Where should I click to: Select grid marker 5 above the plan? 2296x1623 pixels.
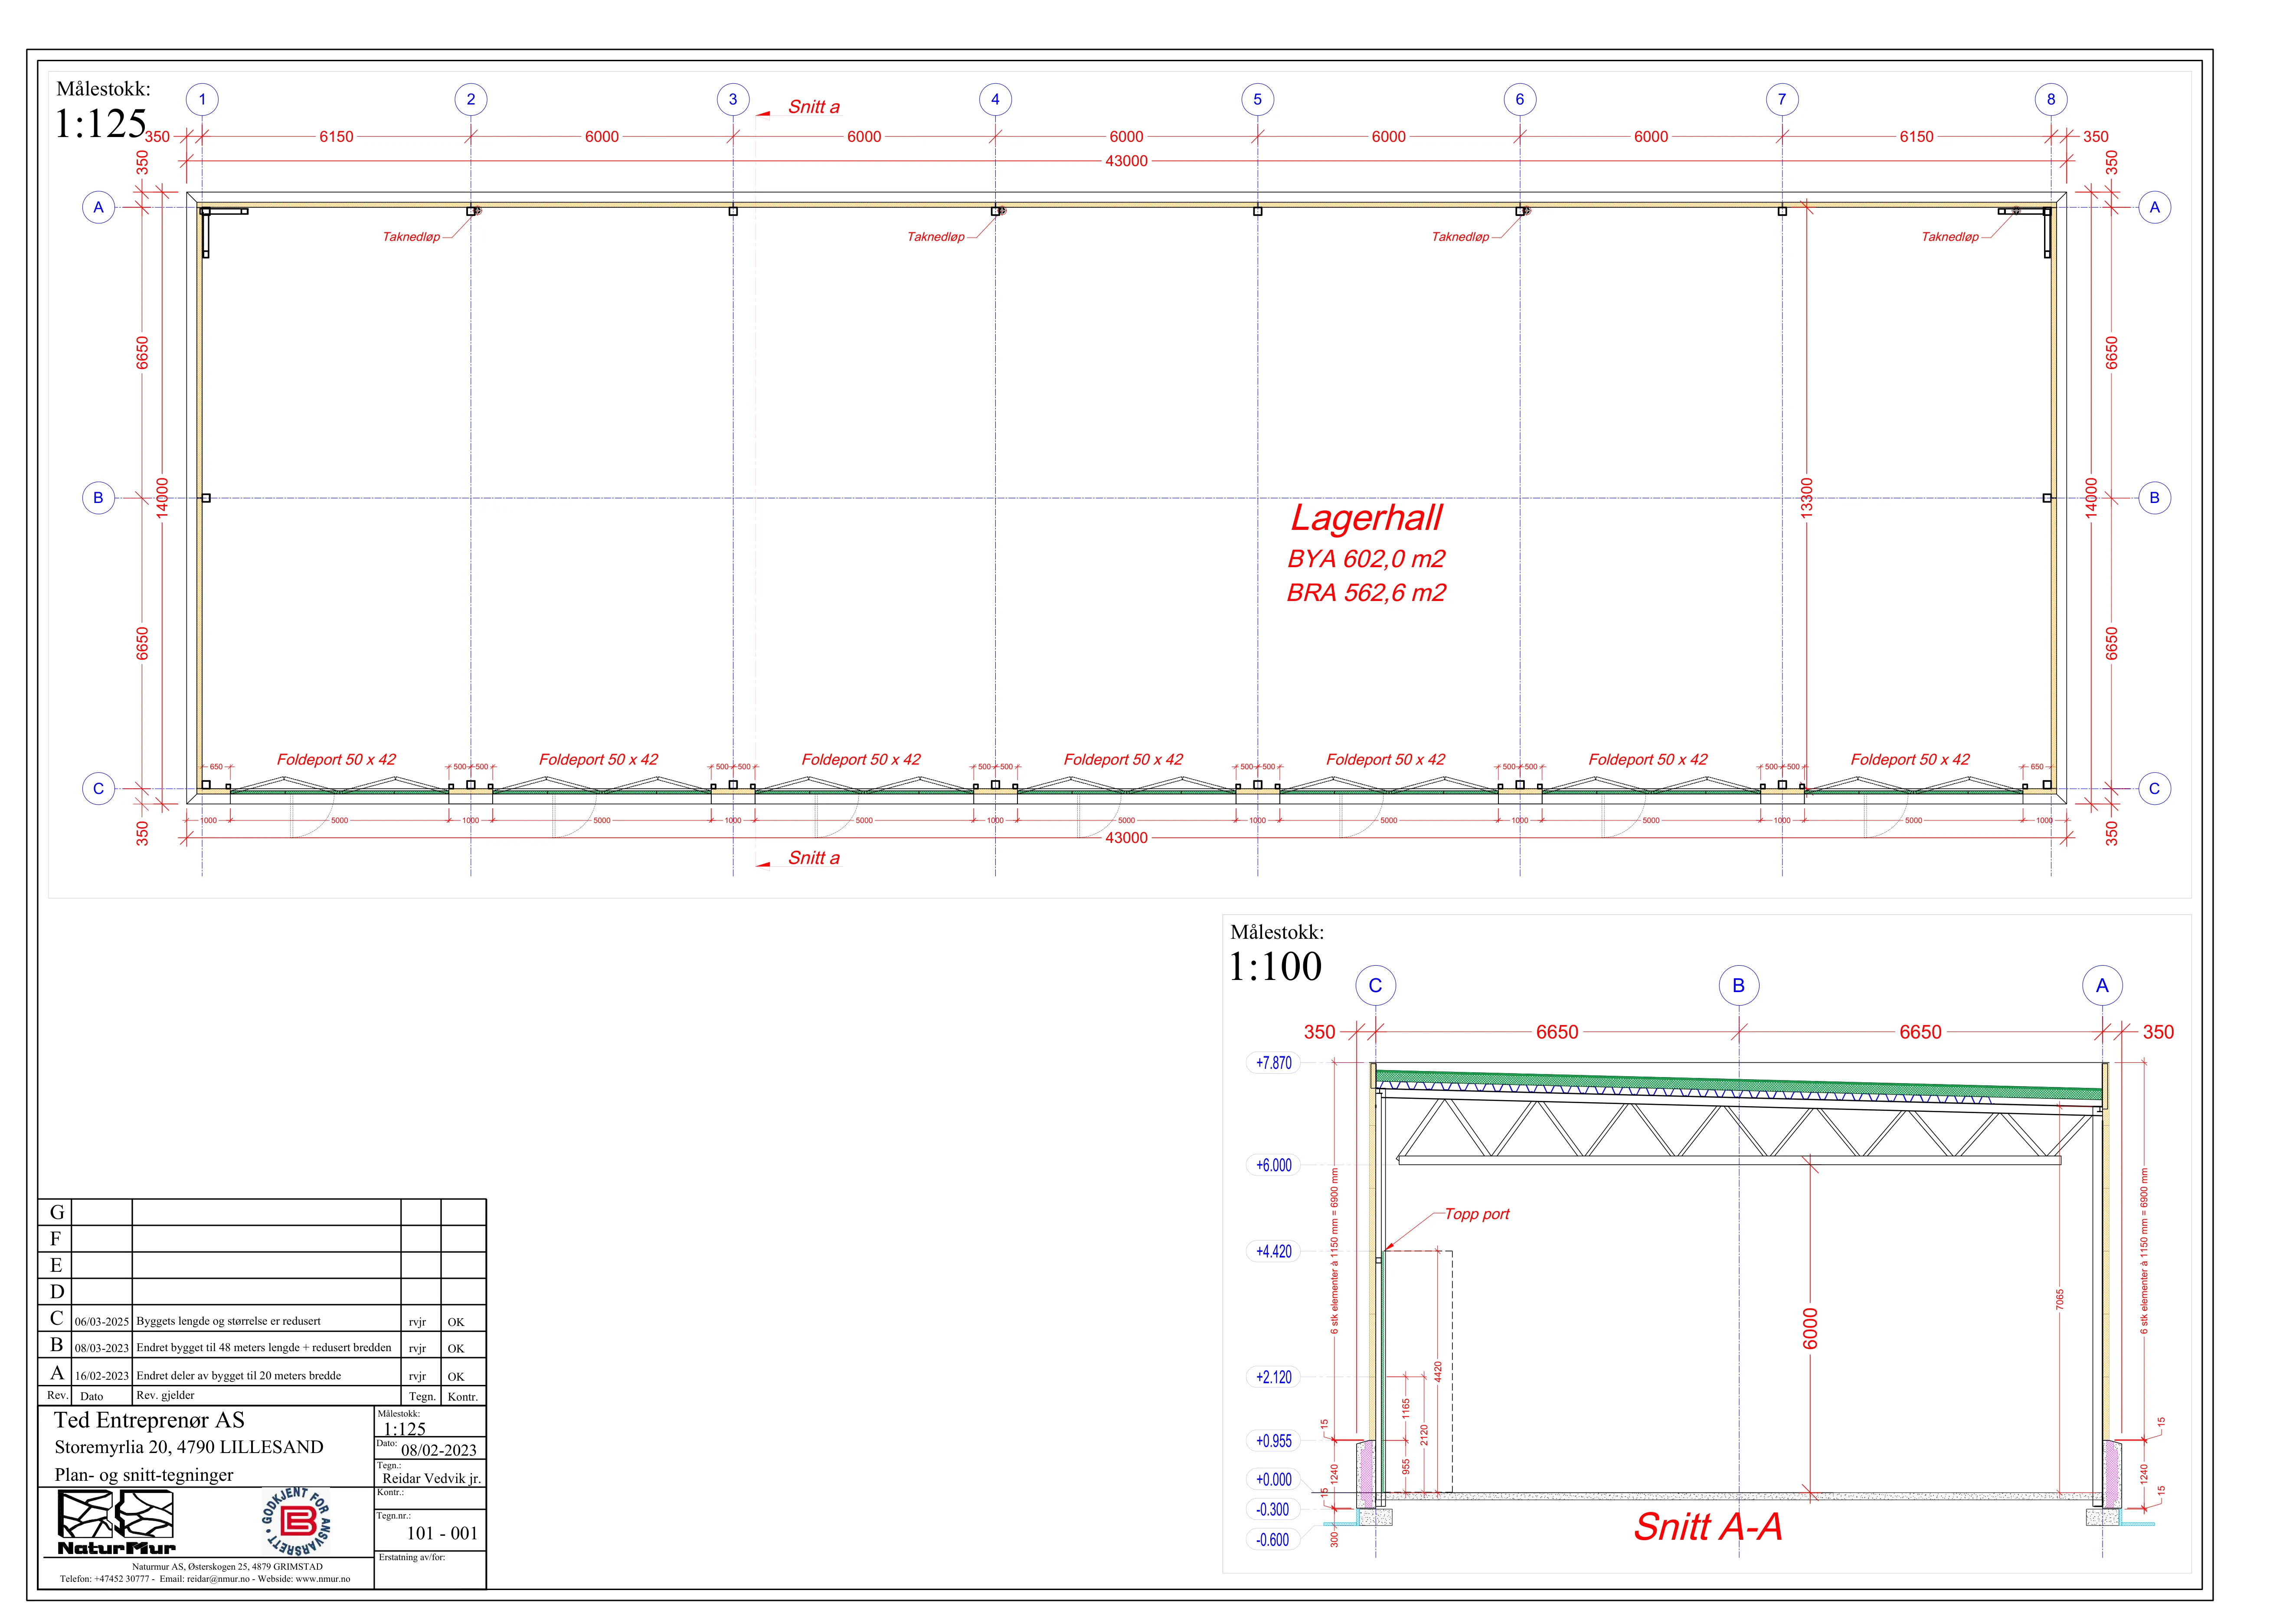[x=1258, y=99]
